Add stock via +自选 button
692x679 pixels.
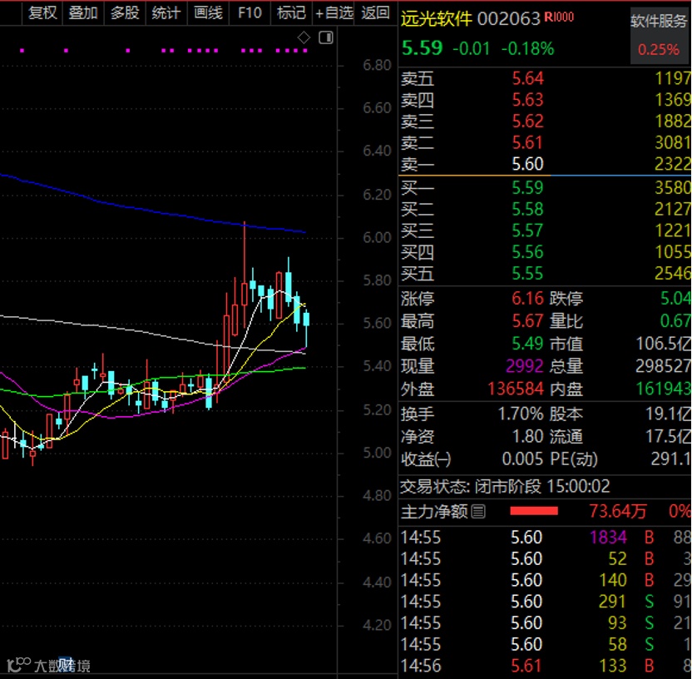click(334, 12)
